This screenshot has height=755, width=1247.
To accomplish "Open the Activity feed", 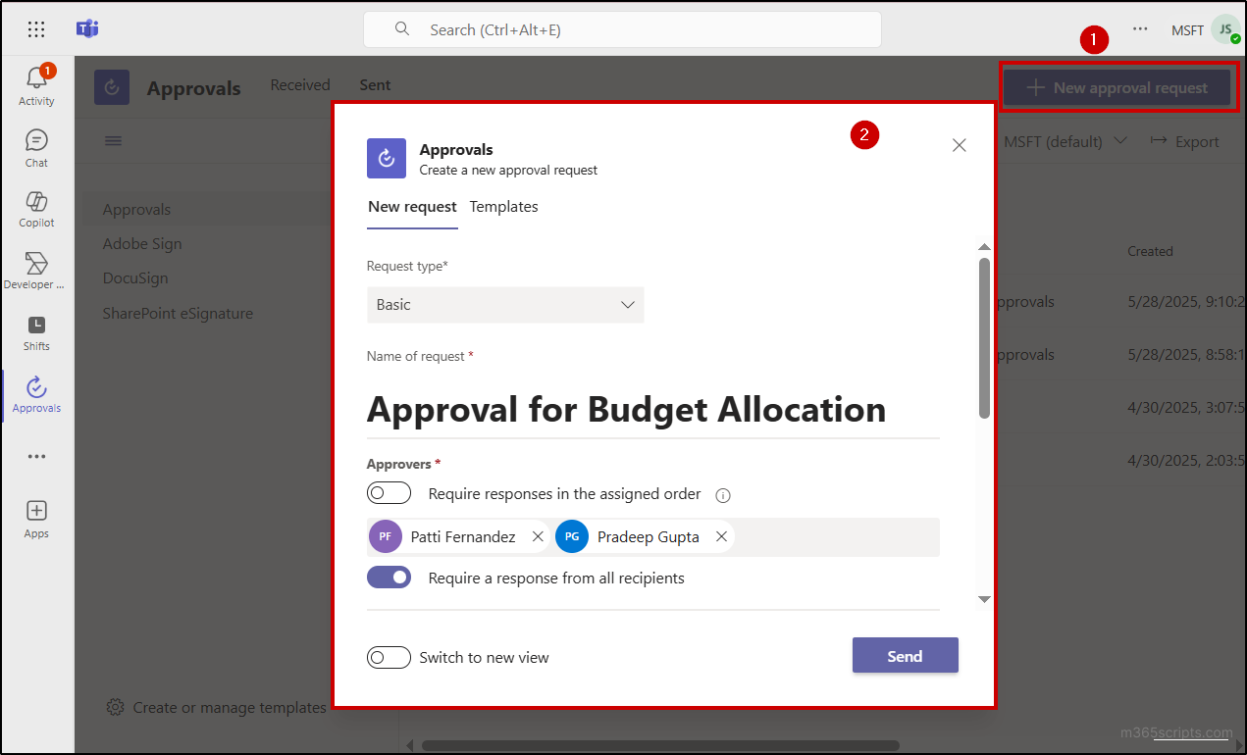I will tap(35, 82).
